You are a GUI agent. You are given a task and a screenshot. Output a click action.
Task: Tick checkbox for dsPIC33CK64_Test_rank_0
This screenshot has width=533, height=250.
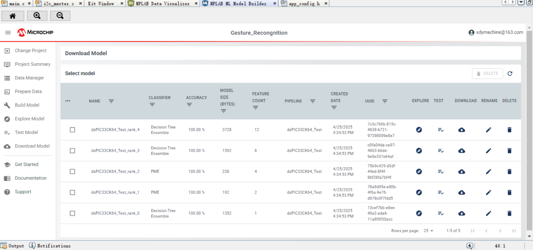73,213
